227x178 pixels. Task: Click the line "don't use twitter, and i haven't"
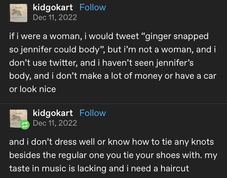tap(101, 63)
